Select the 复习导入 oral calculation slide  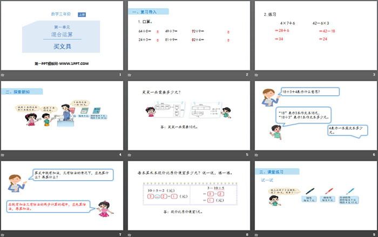pos(188,36)
